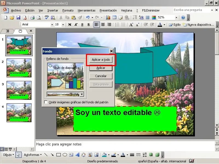Open the Presentación menu

(x=108, y=10)
